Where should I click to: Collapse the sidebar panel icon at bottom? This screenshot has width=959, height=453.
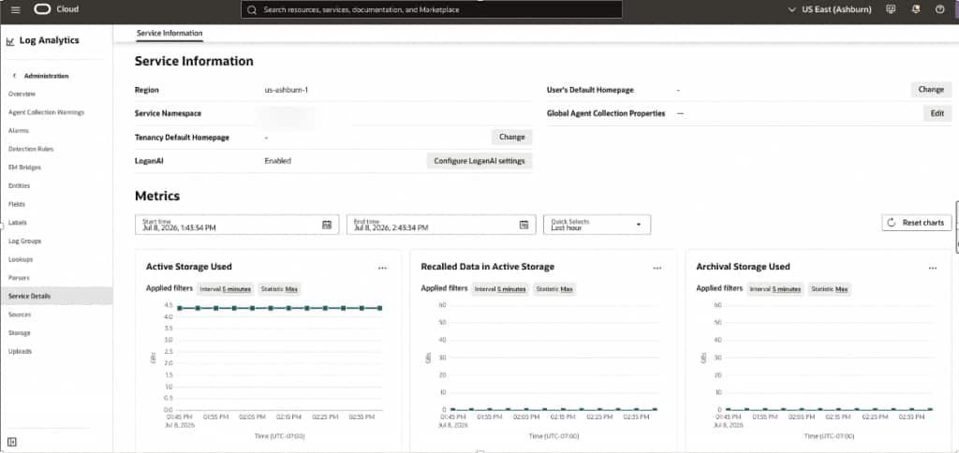tap(12, 442)
